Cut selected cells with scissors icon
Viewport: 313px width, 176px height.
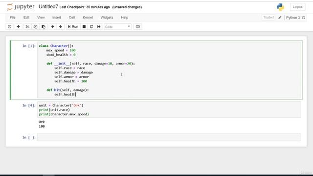pos(27,26)
